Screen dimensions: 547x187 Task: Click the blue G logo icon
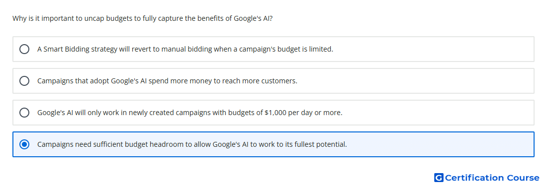(439, 178)
